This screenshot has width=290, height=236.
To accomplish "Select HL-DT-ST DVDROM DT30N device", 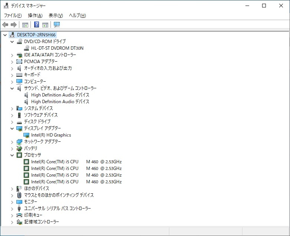I will click(x=57, y=48).
